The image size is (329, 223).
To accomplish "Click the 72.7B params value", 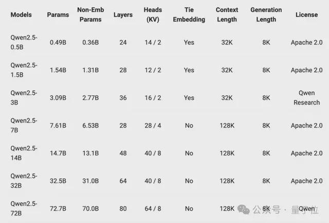I will (x=58, y=209).
